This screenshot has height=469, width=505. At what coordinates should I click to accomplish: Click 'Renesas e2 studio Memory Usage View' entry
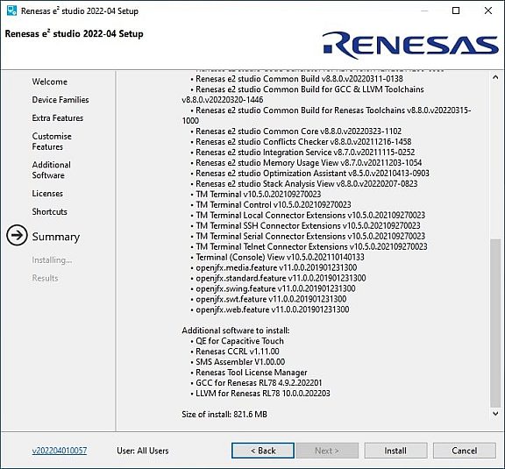[x=309, y=163]
